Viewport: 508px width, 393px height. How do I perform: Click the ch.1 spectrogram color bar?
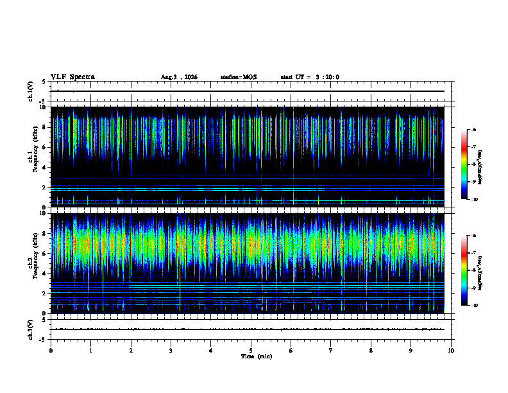464,164
